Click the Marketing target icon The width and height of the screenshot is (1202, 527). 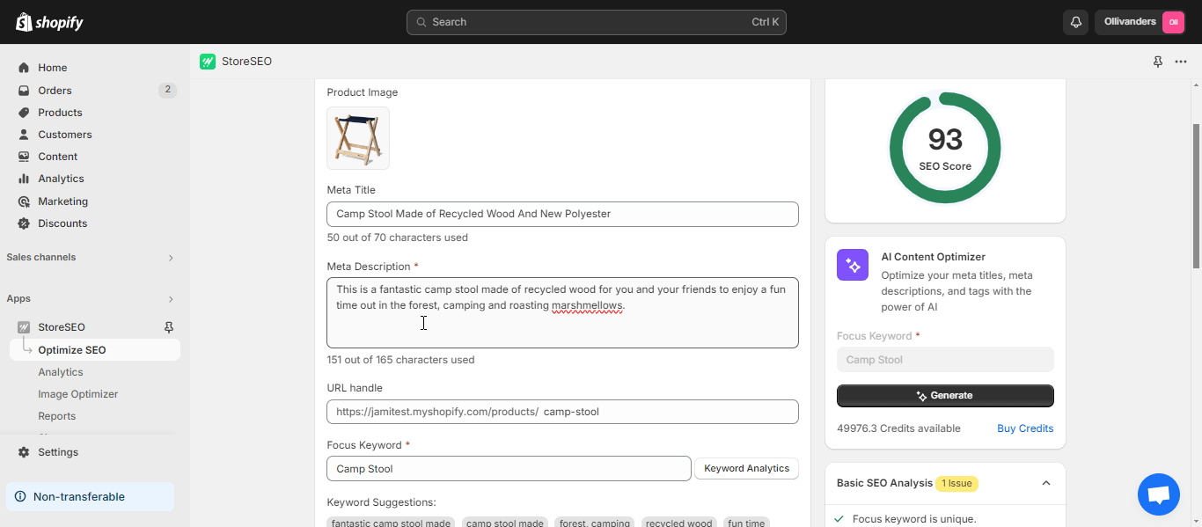pyautogui.click(x=24, y=201)
